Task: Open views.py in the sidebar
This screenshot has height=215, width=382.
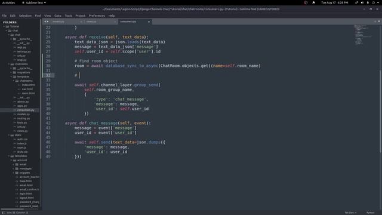Action: pos(23,131)
